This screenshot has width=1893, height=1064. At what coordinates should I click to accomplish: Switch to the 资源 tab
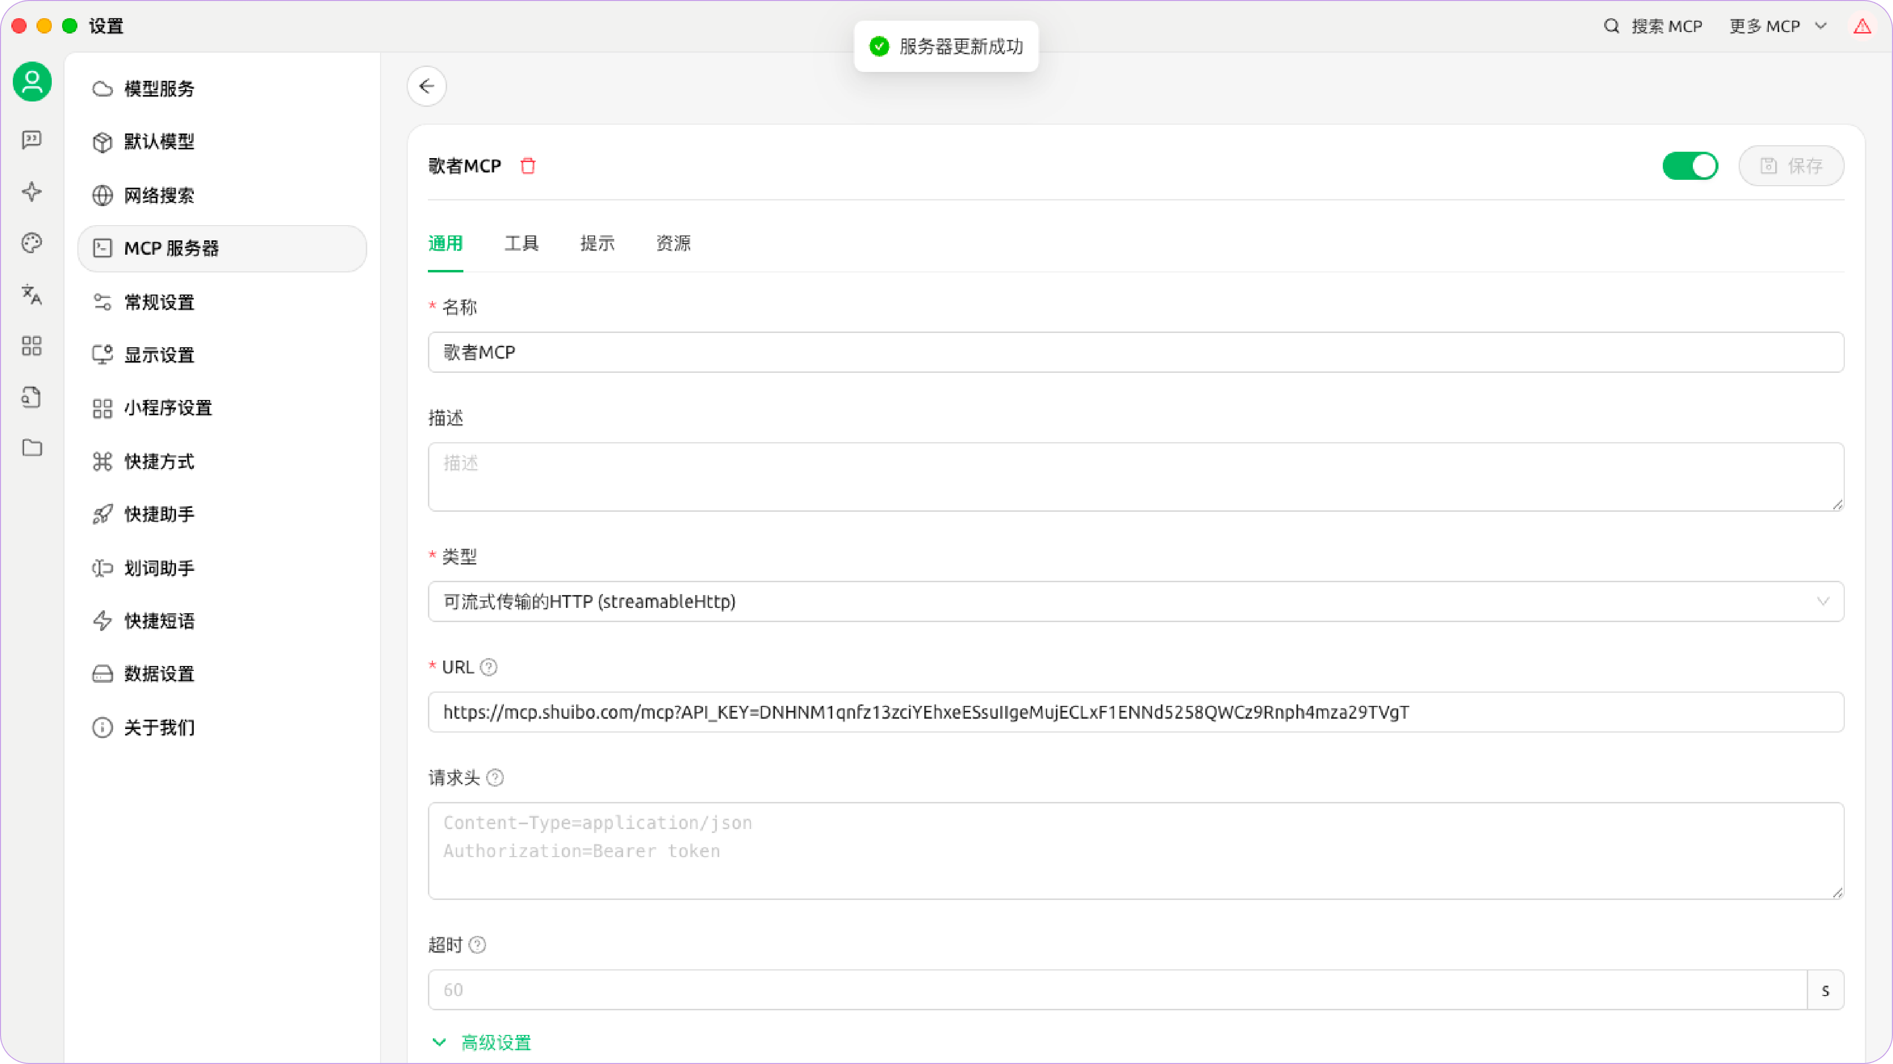click(673, 243)
